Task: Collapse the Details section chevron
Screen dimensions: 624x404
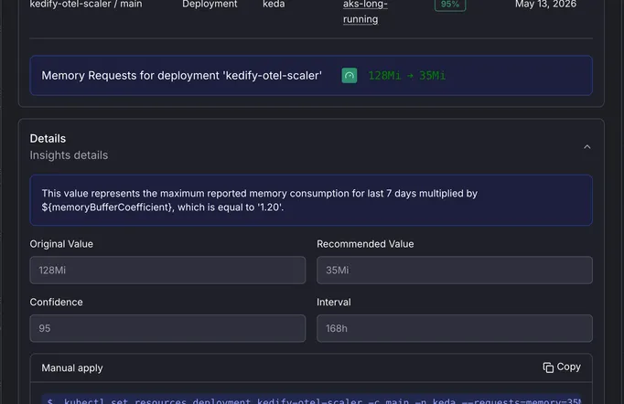Action: pos(587,147)
